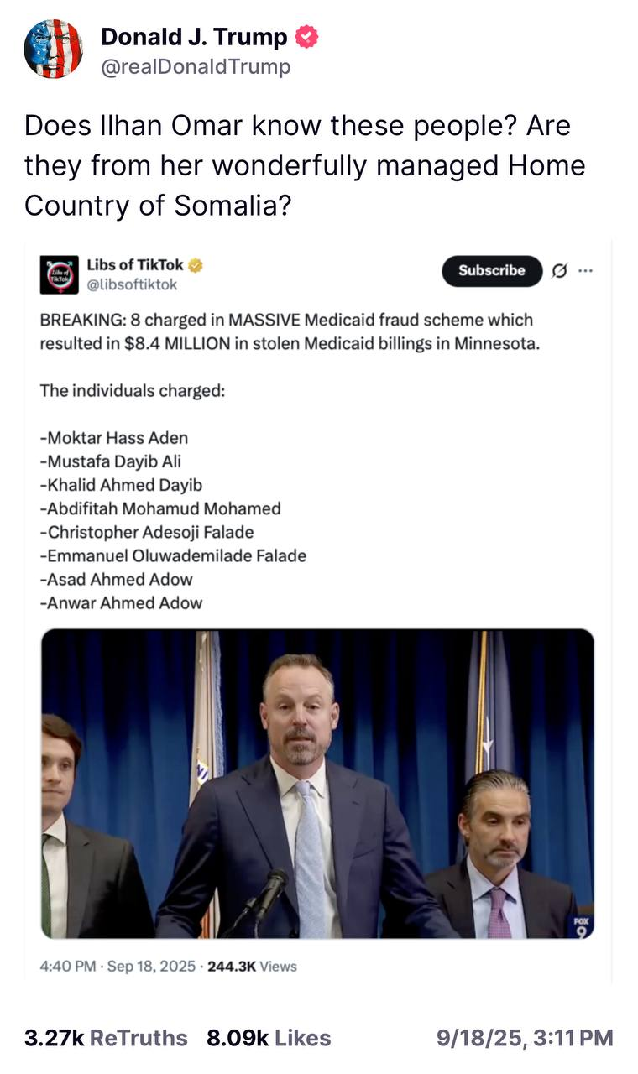Open the 3.27k ReTruths list
The width and height of the screenshot is (638, 1074).
coord(106,1038)
